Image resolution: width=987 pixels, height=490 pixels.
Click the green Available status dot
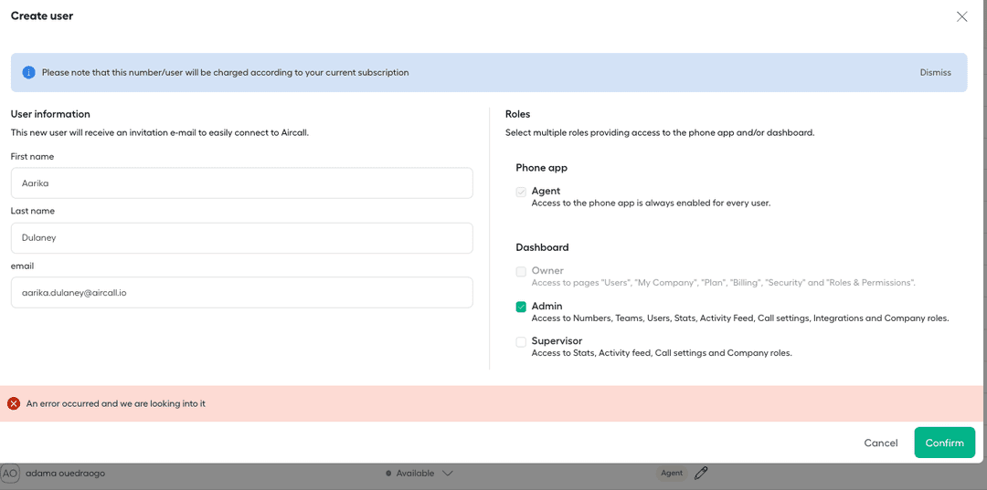point(388,474)
